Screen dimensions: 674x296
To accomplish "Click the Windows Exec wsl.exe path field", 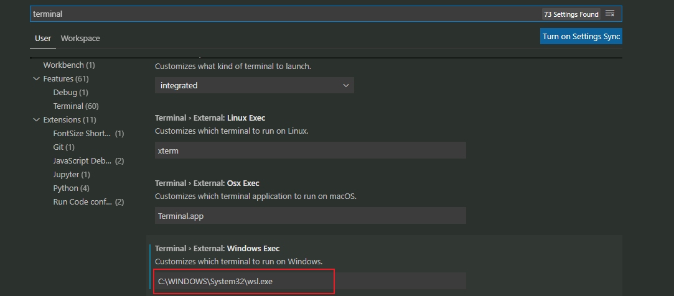I will pos(310,281).
